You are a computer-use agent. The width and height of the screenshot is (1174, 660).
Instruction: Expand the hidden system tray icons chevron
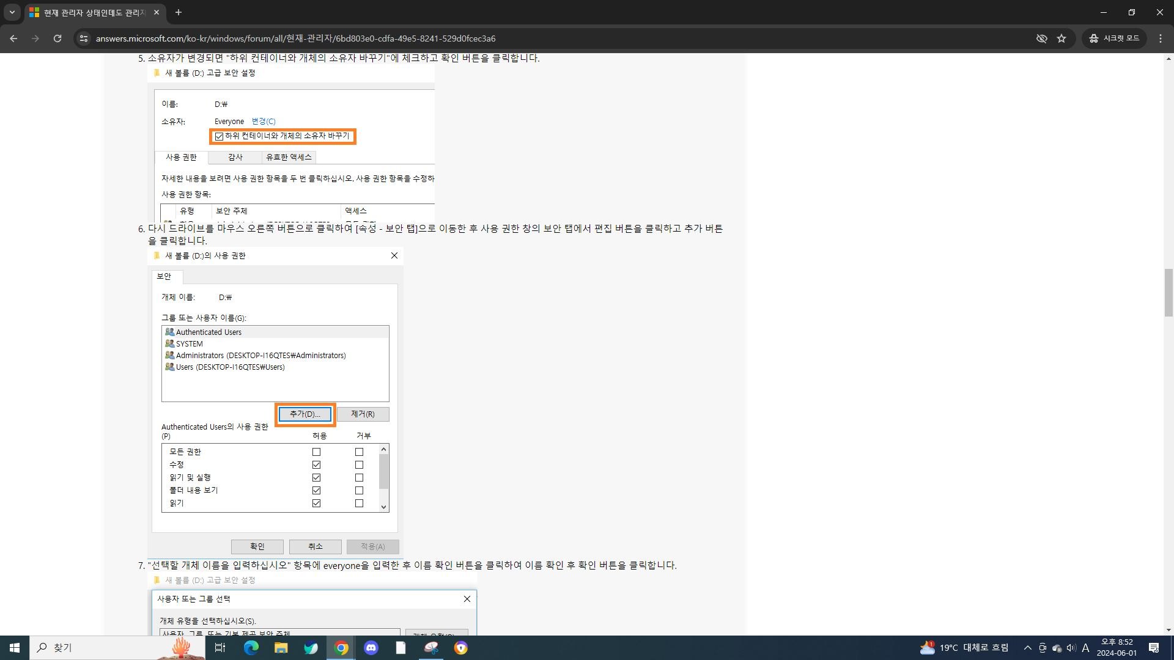1028,648
